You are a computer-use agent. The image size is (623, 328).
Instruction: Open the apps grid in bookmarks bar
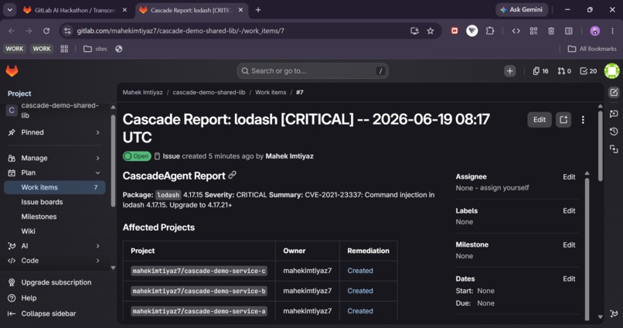pyautogui.click(x=64, y=49)
